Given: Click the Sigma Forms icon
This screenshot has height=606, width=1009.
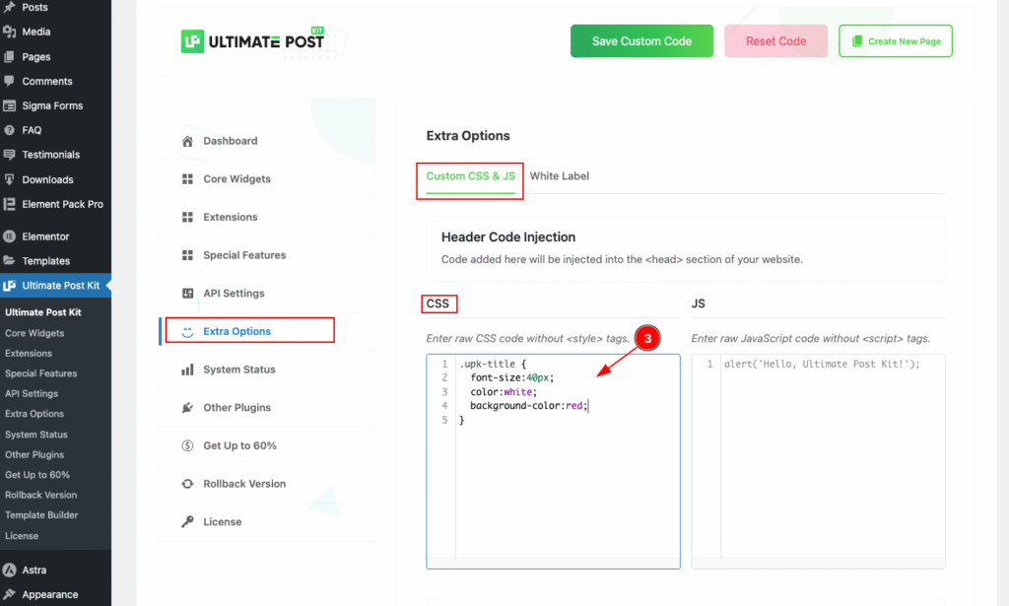Looking at the screenshot, I should pyautogui.click(x=10, y=105).
